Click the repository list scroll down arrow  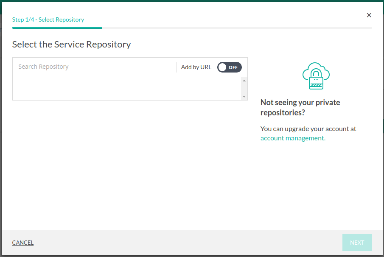[244, 97]
